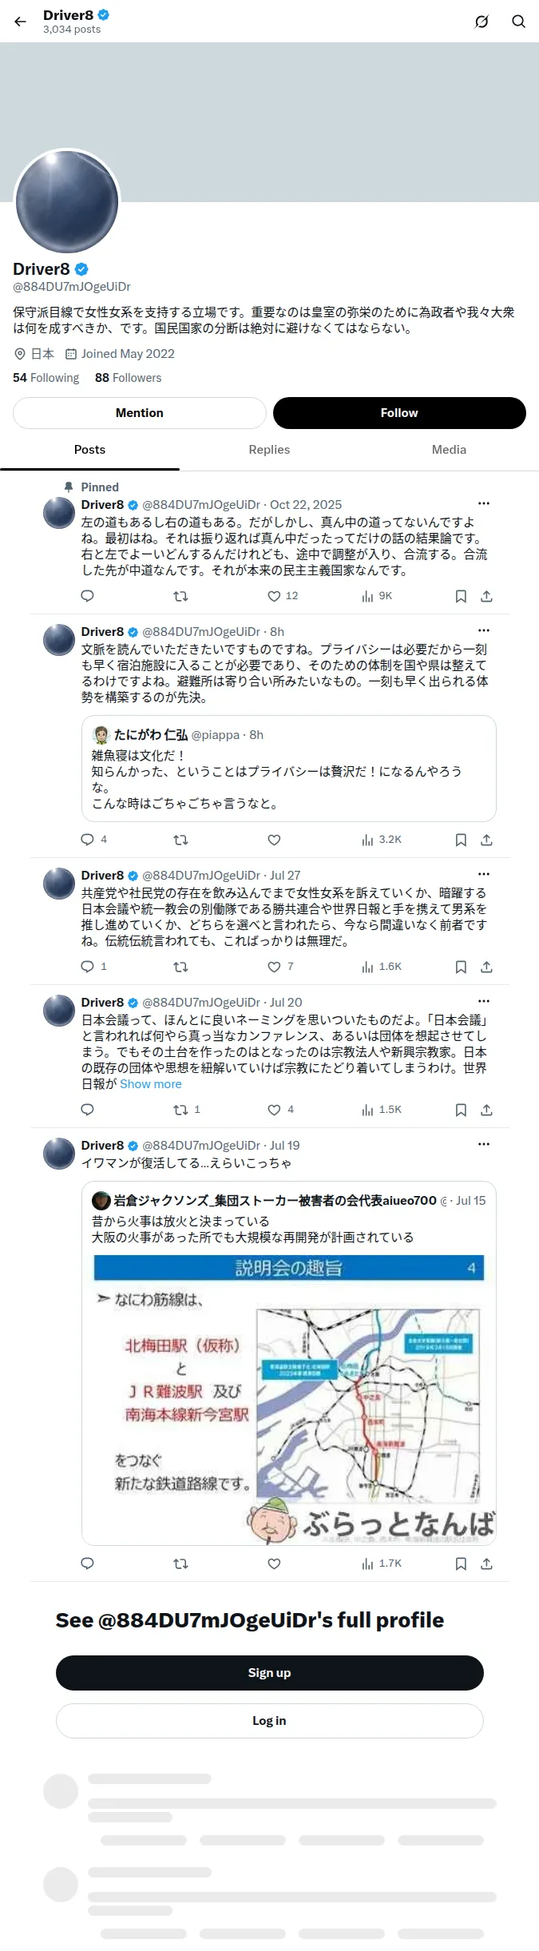The width and height of the screenshot is (539, 1951).
Task: Click the Grok icon in the header
Action: [x=482, y=22]
